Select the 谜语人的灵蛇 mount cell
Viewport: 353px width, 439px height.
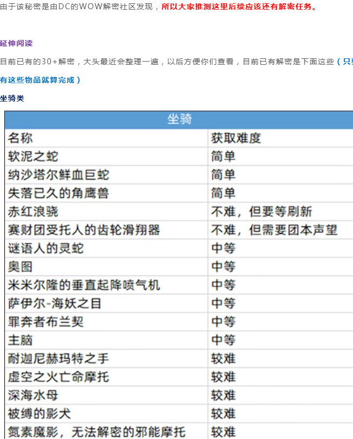46,248
